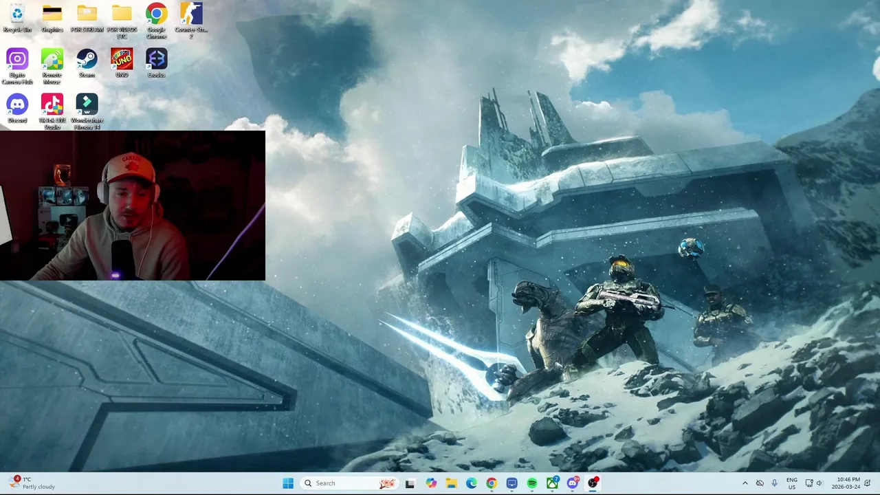Select the Steam desktop shortcut

(x=87, y=63)
